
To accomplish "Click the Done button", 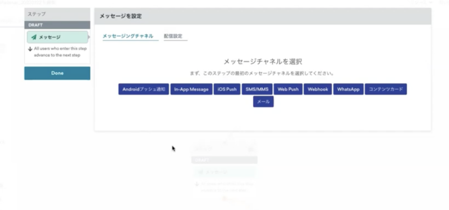I will pos(57,73).
